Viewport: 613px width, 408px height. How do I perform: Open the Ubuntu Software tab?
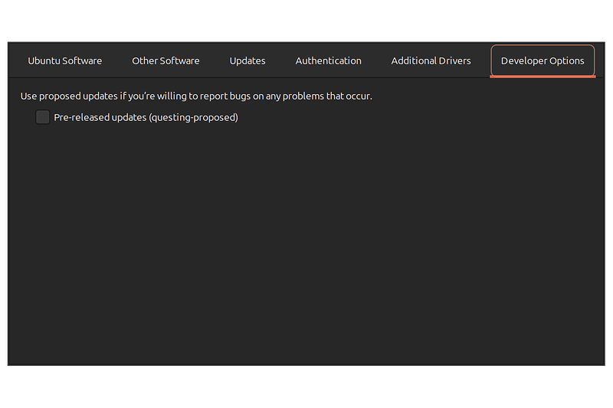click(x=65, y=61)
